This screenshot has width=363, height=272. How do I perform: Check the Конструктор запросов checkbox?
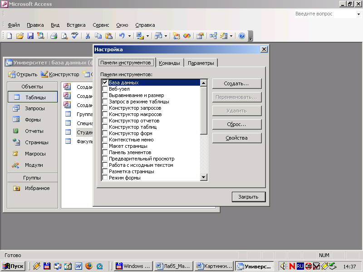click(105, 108)
